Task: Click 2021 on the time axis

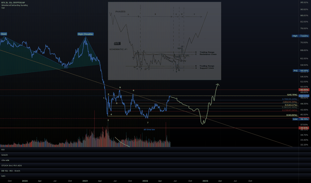Action: (x=85, y=181)
